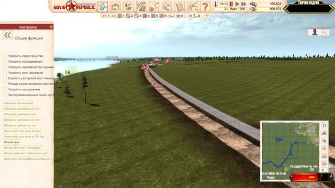The image size is (335, 188).
Task: Go back with the double-chevron button
Action: coord(8,36)
